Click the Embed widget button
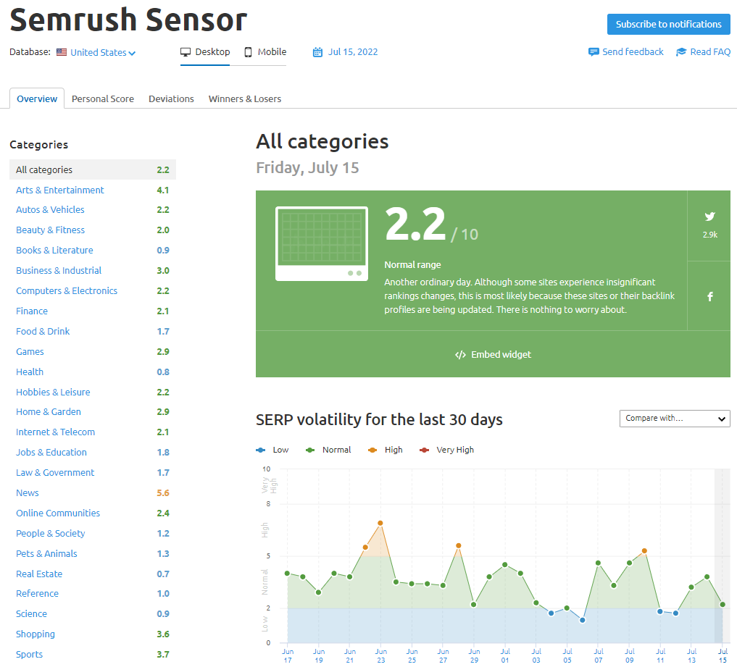Viewport: 737px width, 667px height. [493, 355]
